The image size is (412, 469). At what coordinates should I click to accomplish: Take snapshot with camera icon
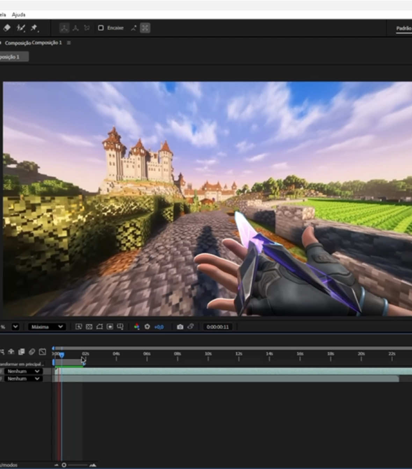pos(180,327)
